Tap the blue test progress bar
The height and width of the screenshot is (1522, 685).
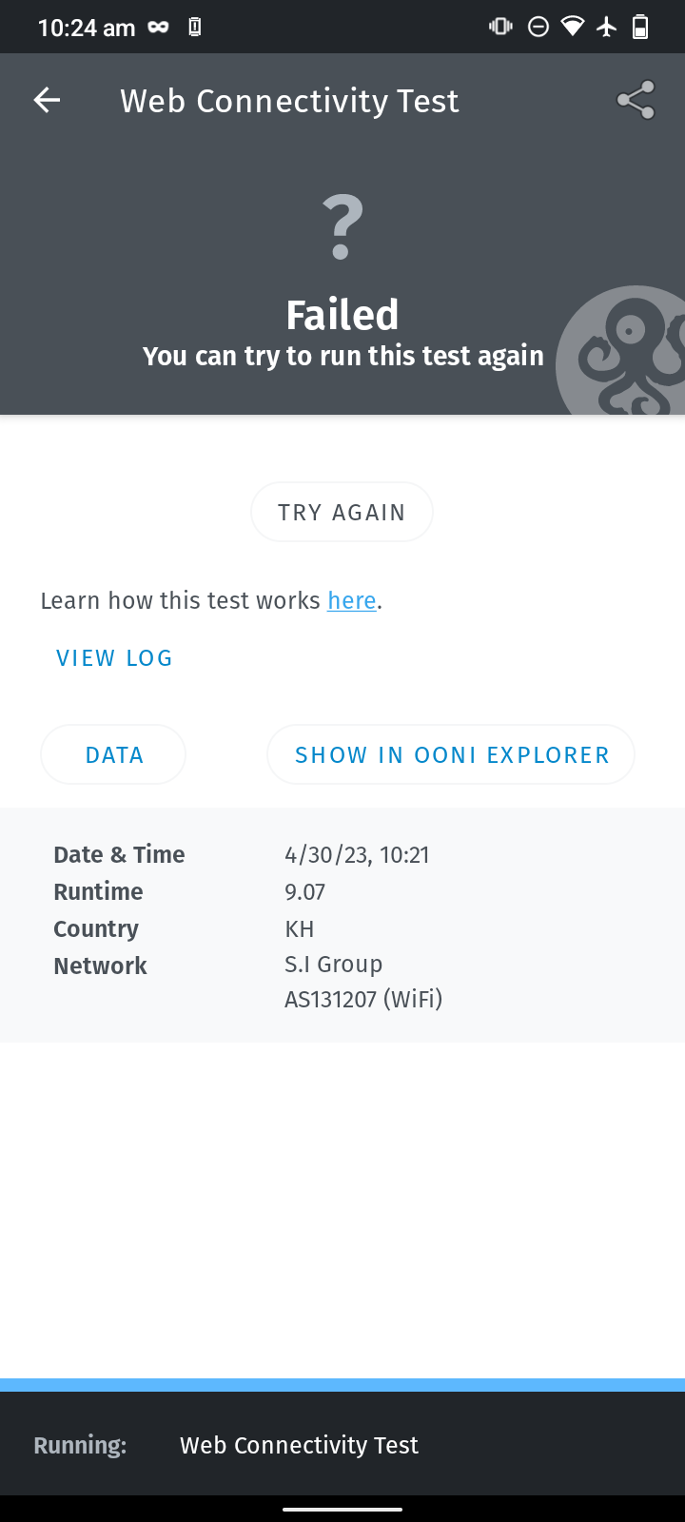tap(342, 1382)
